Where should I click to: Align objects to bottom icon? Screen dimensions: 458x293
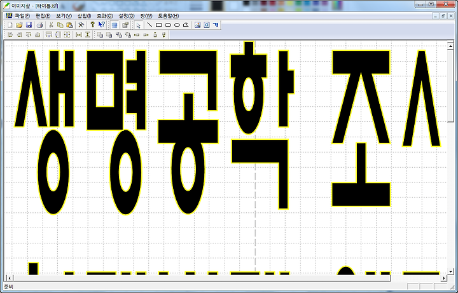(x=38, y=35)
